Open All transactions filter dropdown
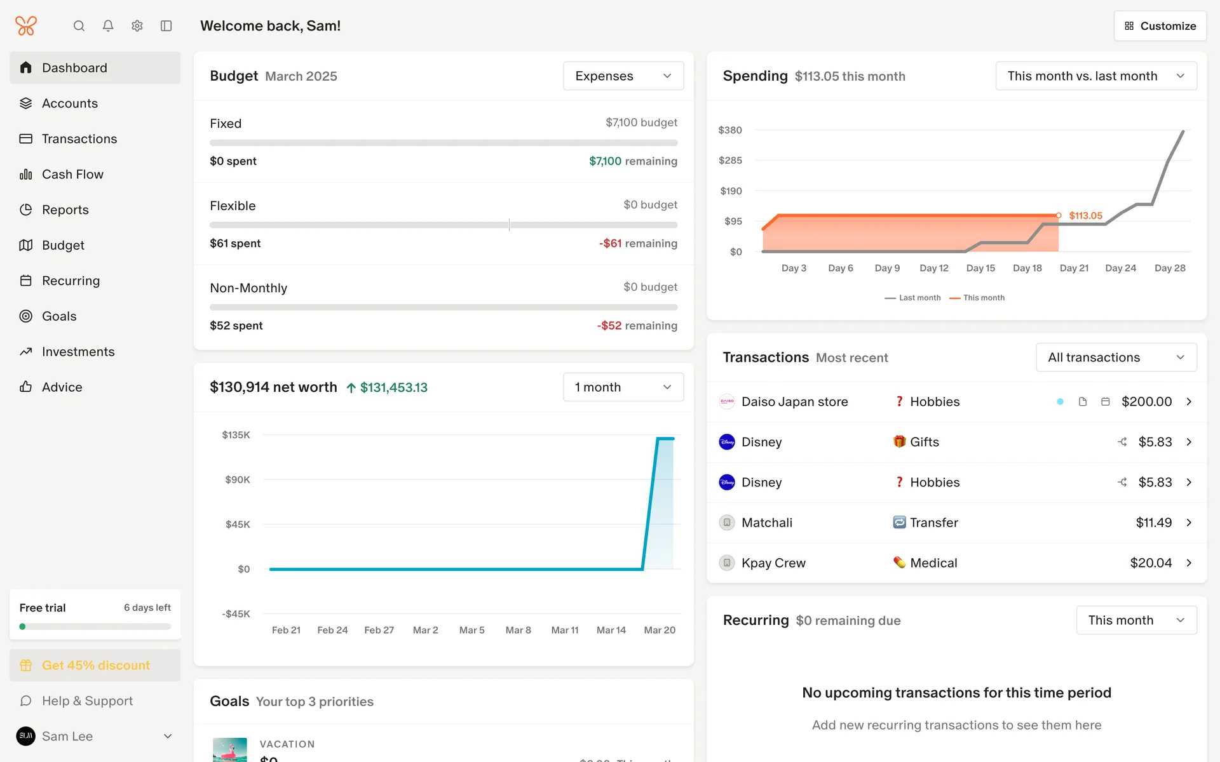 (x=1116, y=358)
